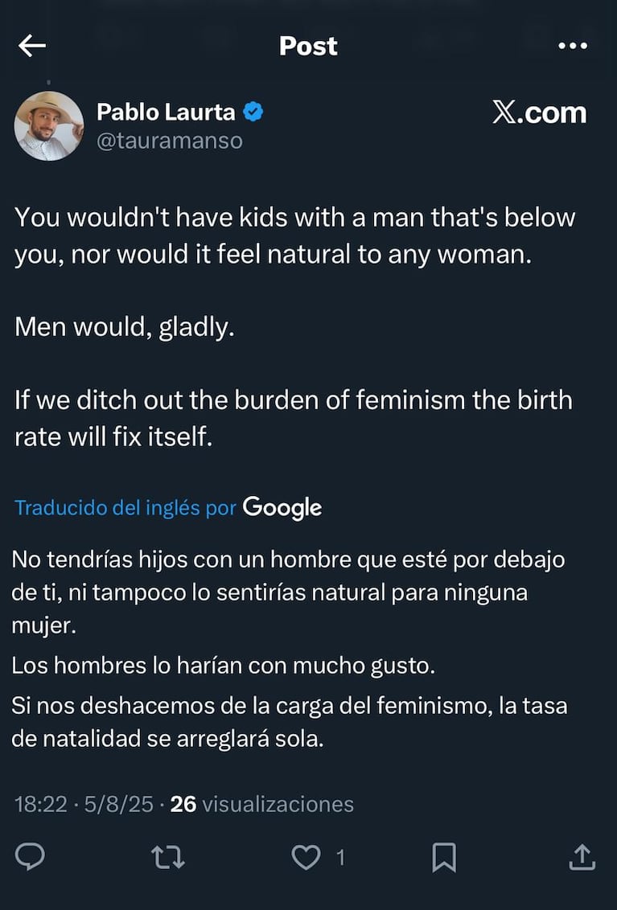Tap 'Traducido del inglés por' translation link

(125, 507)
